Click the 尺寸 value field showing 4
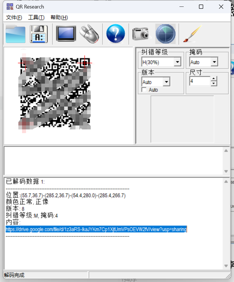Image resolution: width=234 pixels, height=282 pixels. [x=200, y=81]
